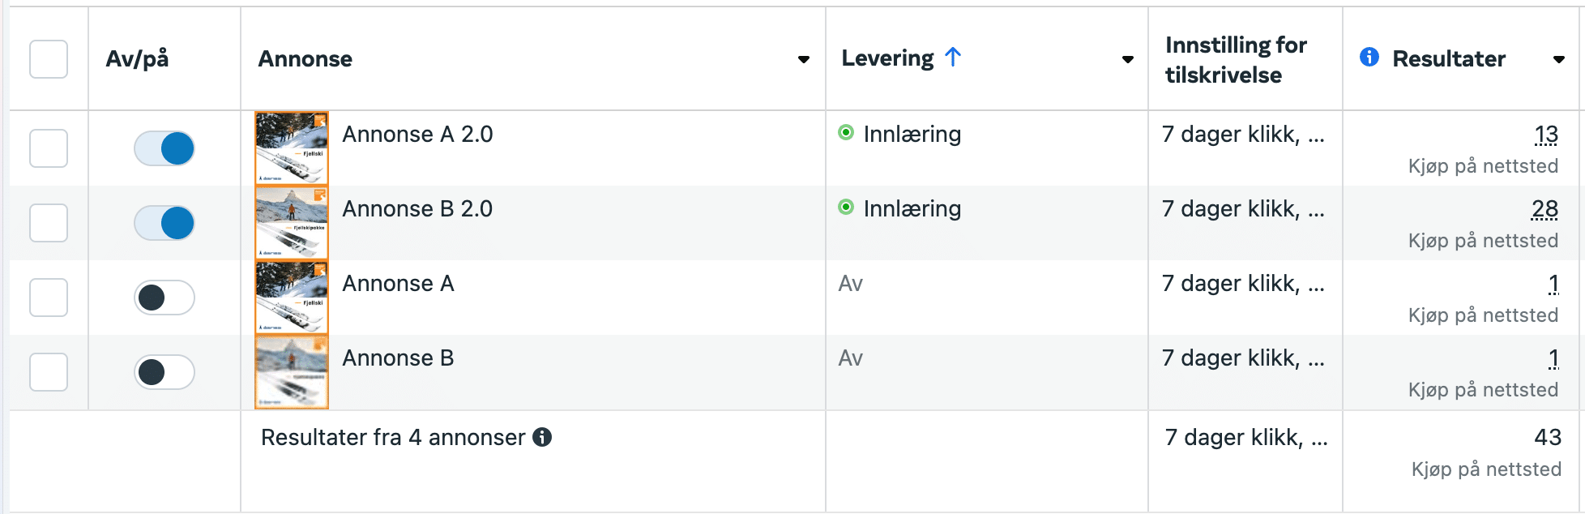Screen dimensions: 1585x514
Task: Click the Av/på column header
Action: [137, 59]
